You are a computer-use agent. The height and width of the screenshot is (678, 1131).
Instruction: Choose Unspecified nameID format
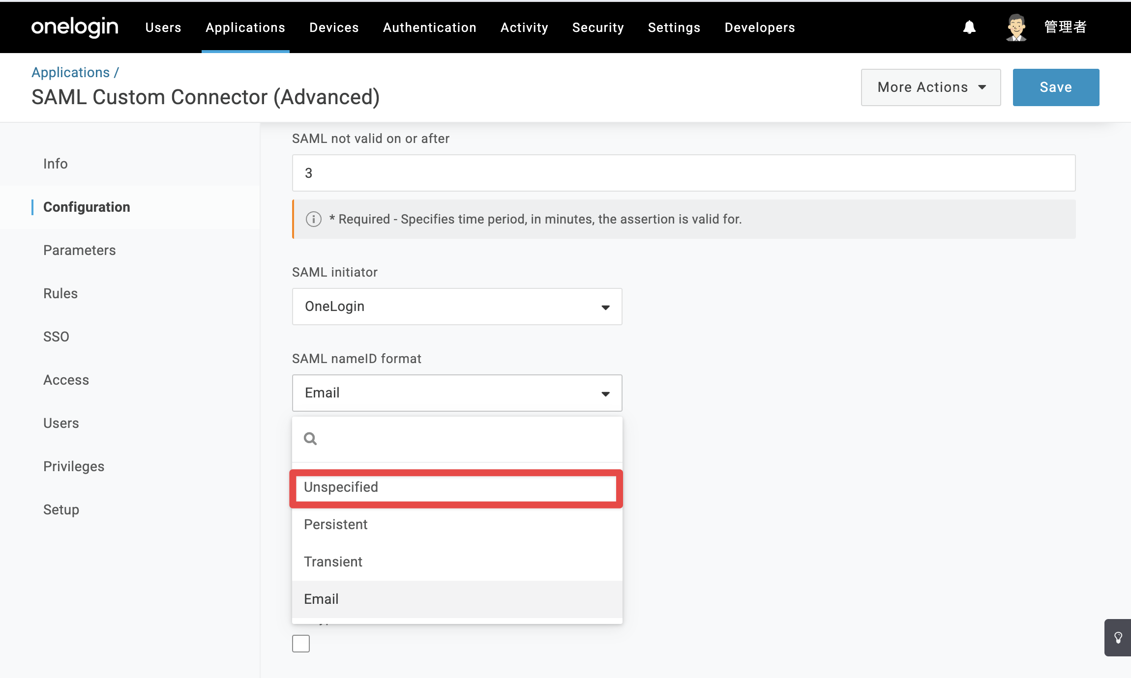click(456, 487)
